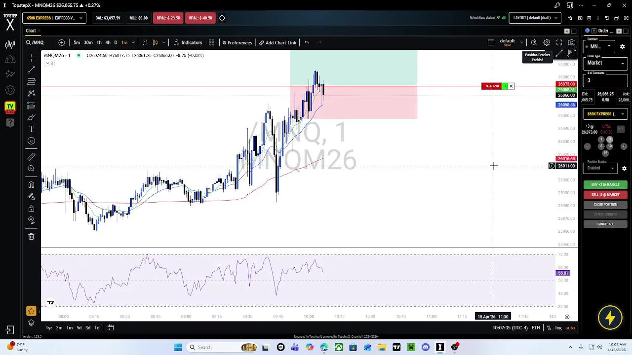The height and width of the screenshot is (355, 632).
Task: Decrease contracts with minus button
Action: point(587,146)
